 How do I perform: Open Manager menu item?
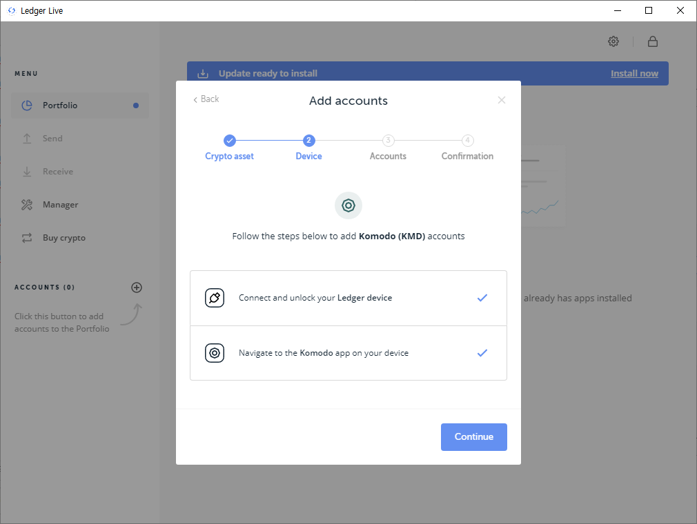80,205
